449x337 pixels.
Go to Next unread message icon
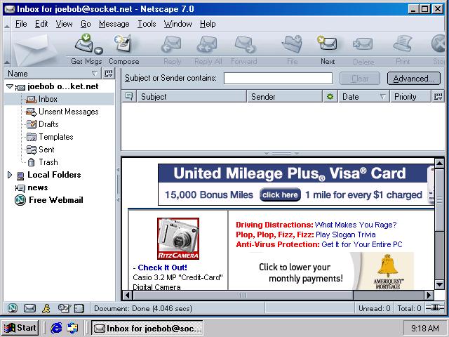328,44
